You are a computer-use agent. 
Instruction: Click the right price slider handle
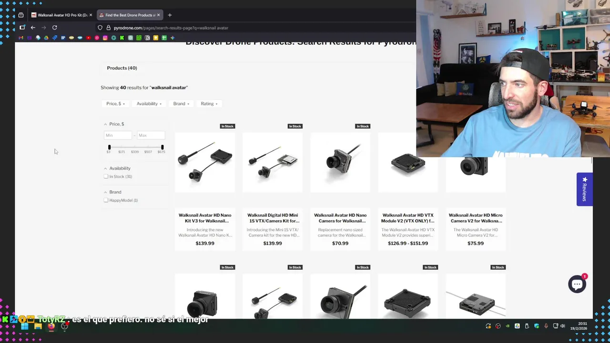162,147
